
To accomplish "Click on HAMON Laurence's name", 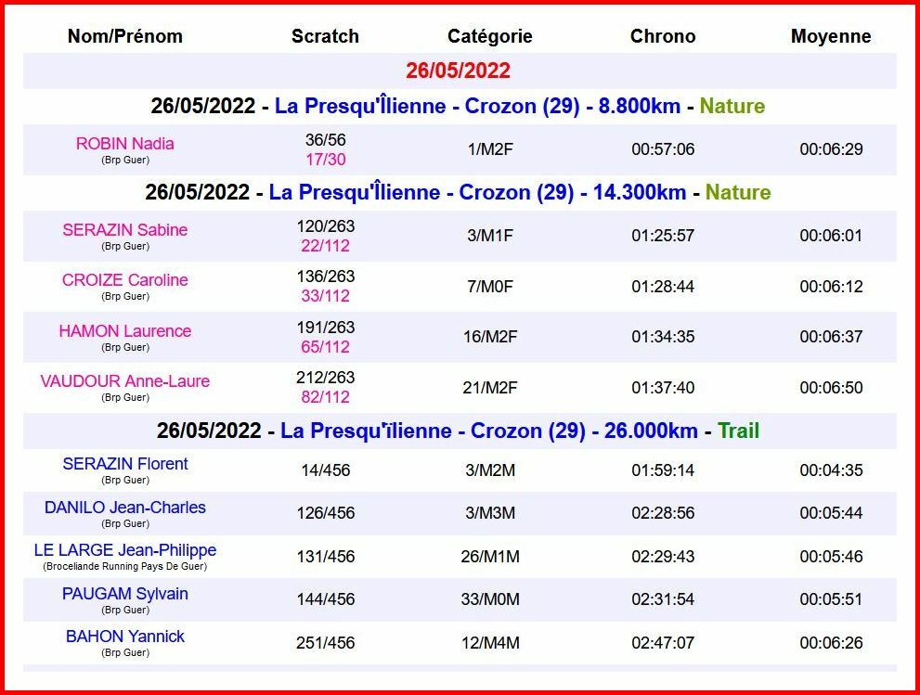I will point(124,331).
